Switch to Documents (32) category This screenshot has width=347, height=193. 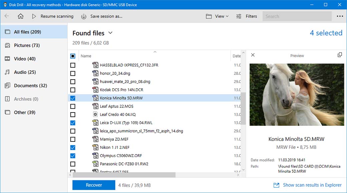[x=34, y=86]
